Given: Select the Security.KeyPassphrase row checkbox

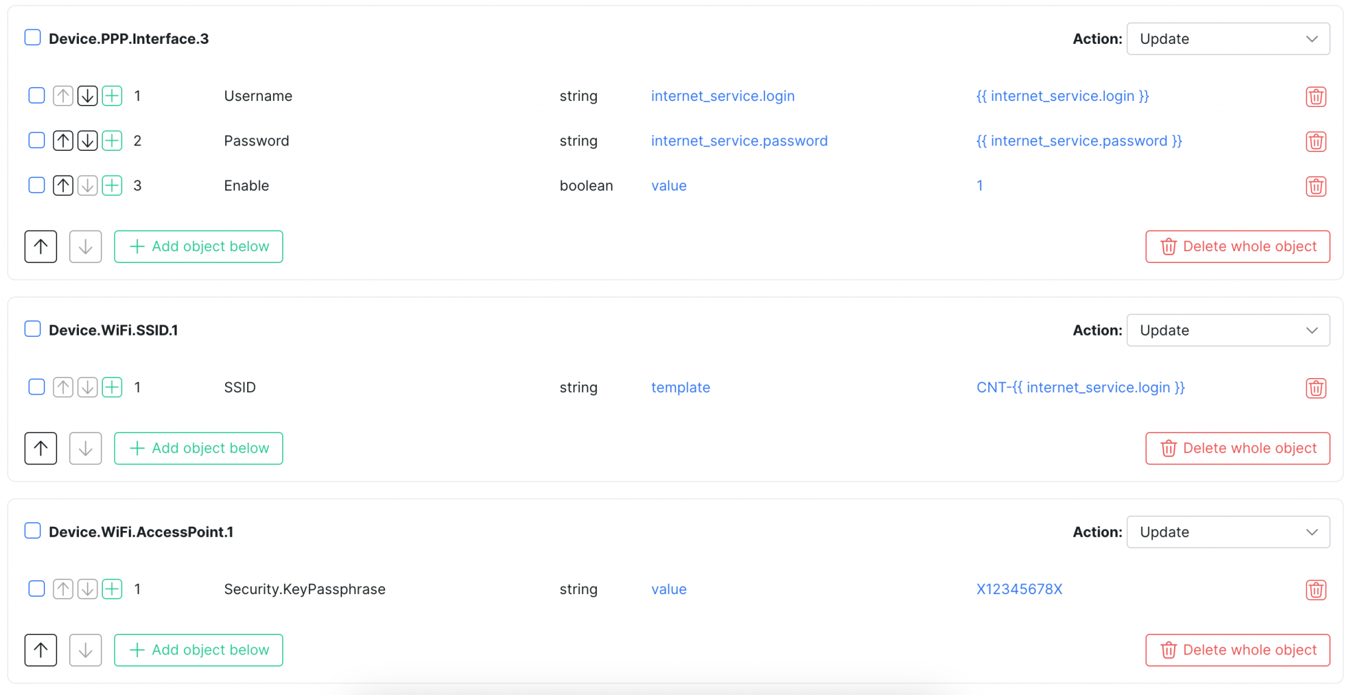Looking at the screenshot, I should tap(37, 589).
